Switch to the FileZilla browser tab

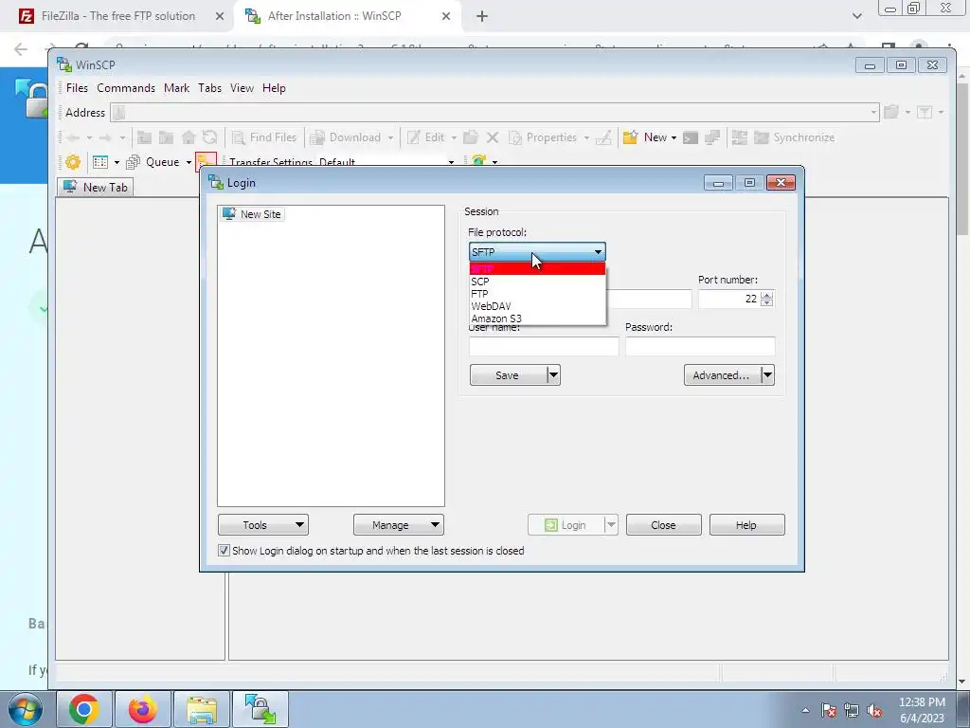[117, 16]
